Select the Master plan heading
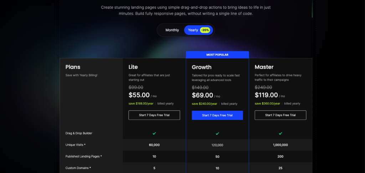The width and height of the screenshot is (365, 173). click(x=264, y=67)
